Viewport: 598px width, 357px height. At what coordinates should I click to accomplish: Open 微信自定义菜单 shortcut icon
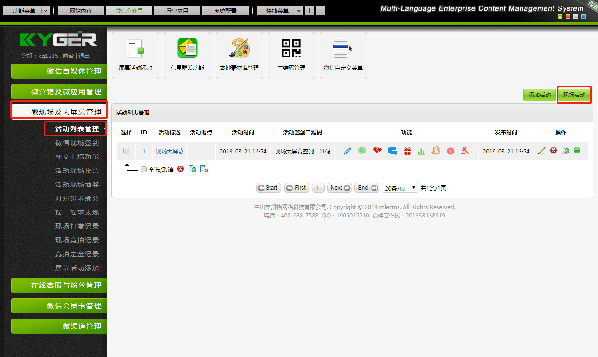pos(343,55)
